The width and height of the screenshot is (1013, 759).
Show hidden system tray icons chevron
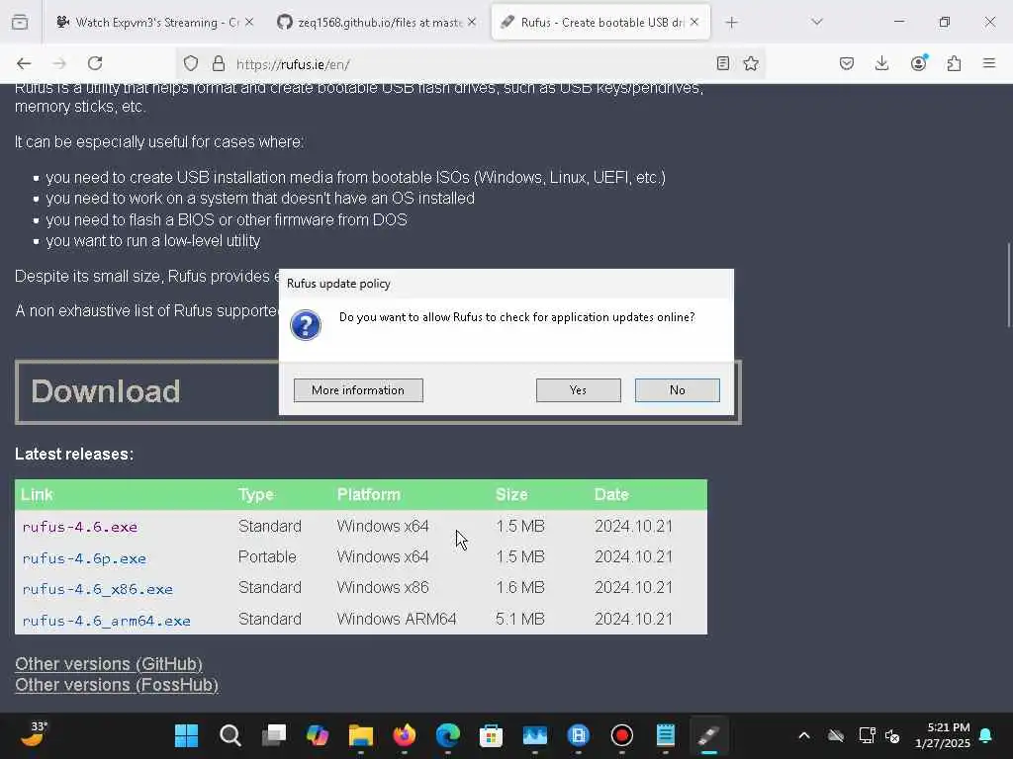tap(804, 735)
